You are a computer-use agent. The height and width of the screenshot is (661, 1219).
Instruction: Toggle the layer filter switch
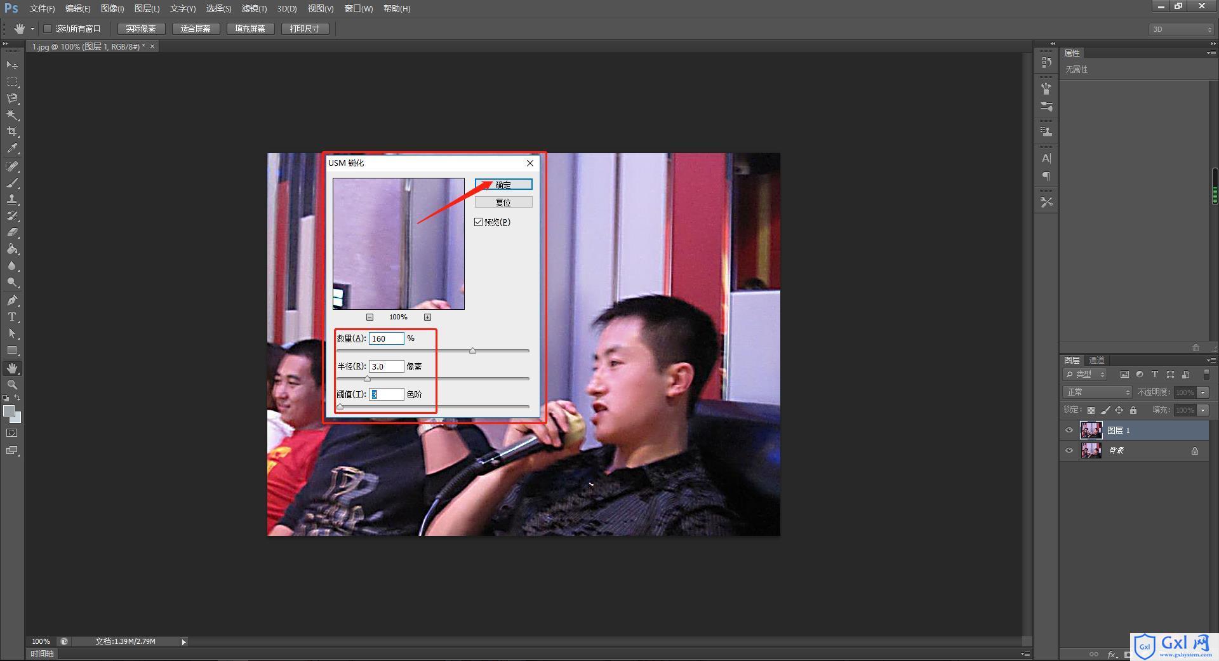coord(1207,375)
